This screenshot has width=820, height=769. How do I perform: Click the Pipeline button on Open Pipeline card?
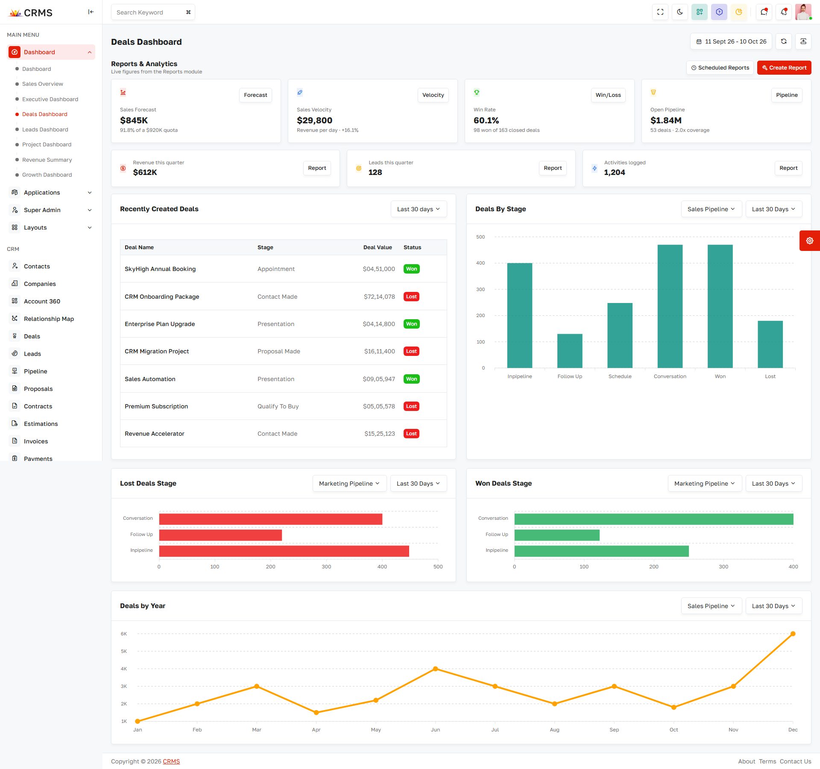pos(787,95)
